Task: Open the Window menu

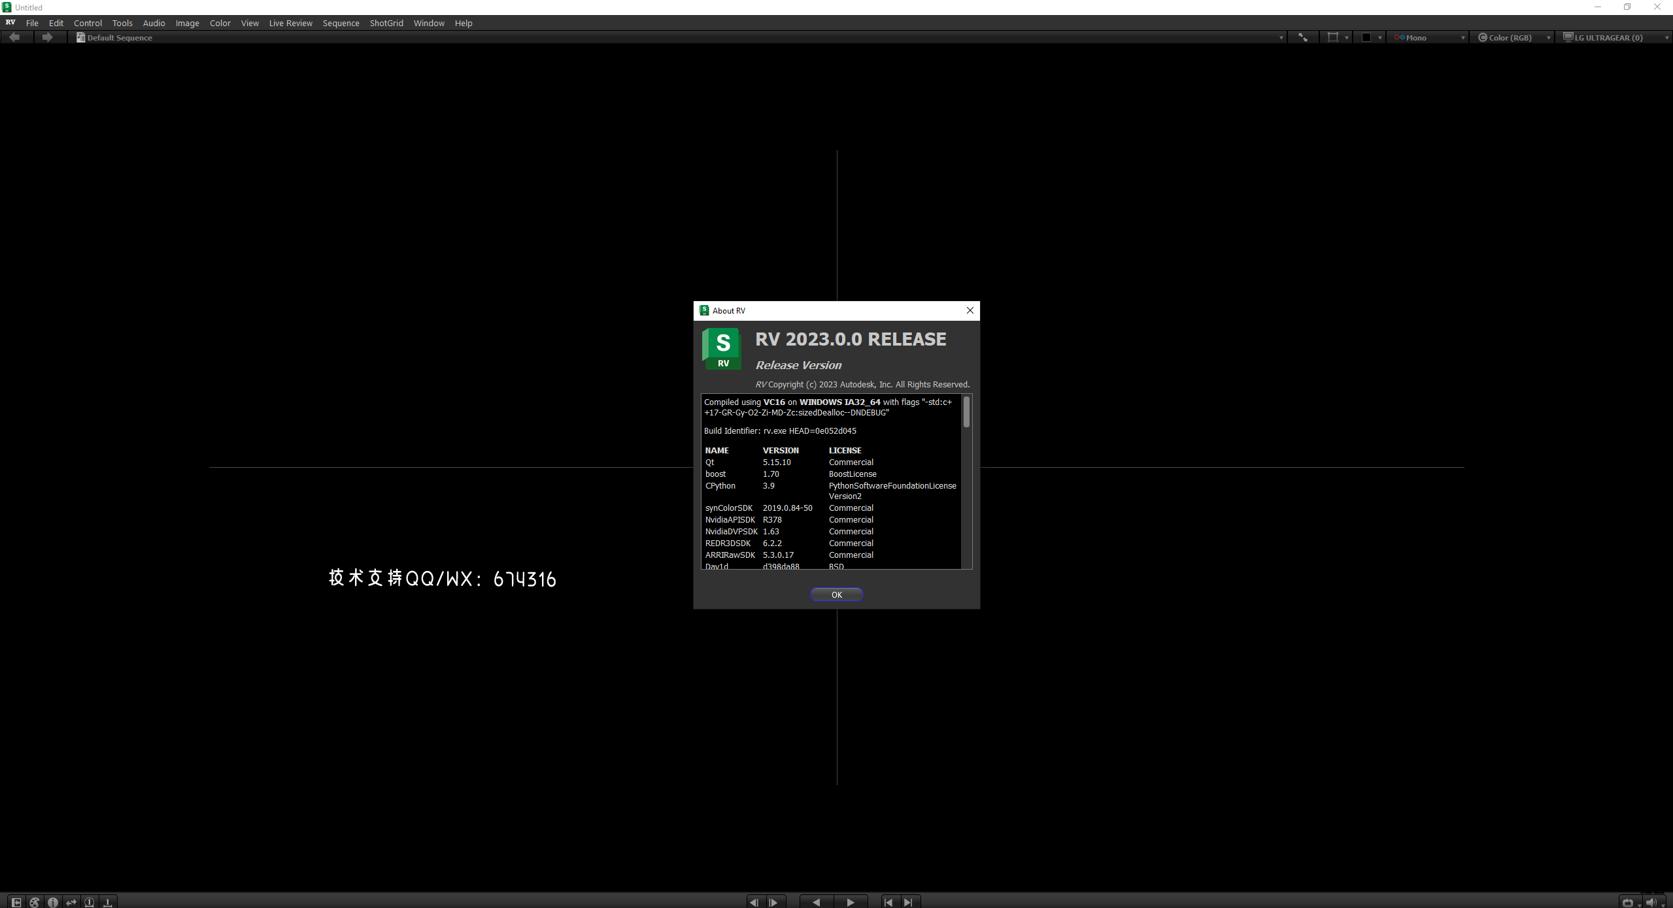Action: (x=429, y=23)
